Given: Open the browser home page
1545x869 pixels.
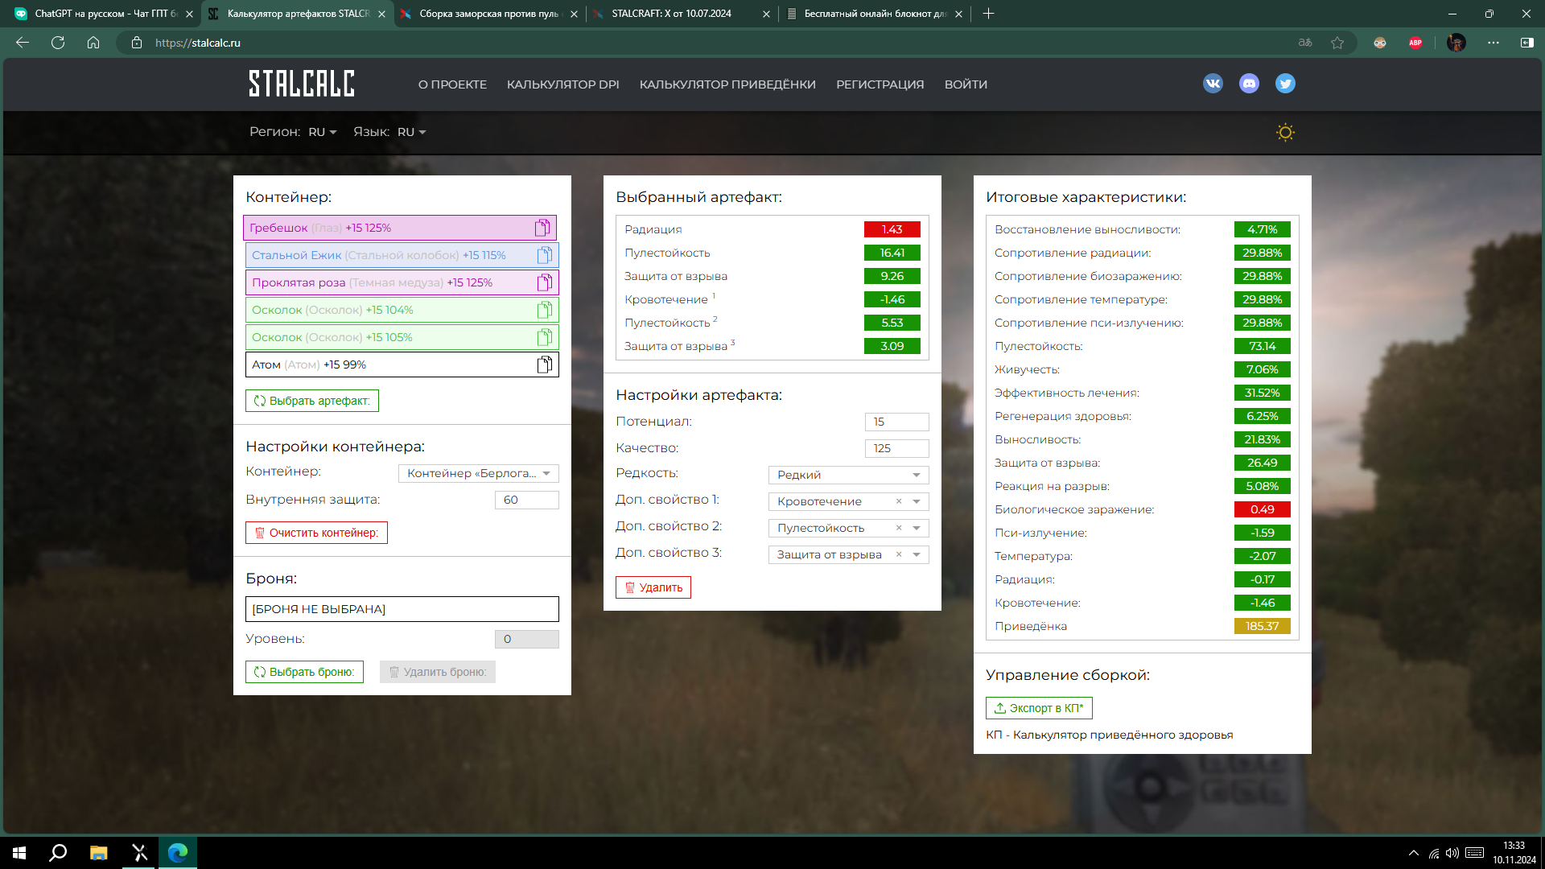Looking at the screenshot, I should pyautogui.click(x=93, y=43).
